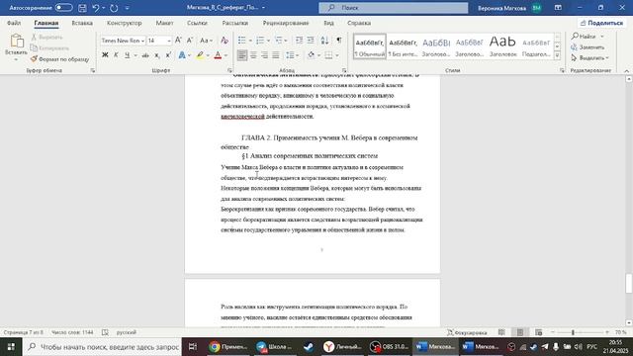This screenshot has width=633, height=356.
Task: Expand the Styles gallery
Action: click(x=557, y=55)
